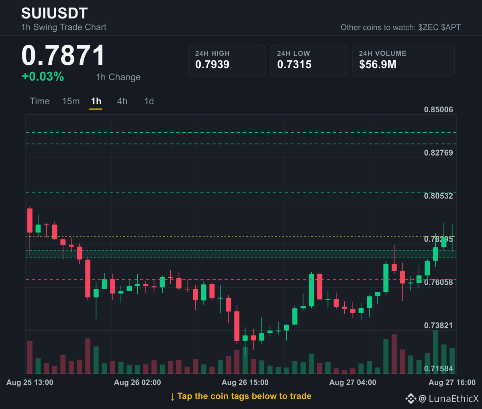
Task: Click the 'Other coins to watch:' label
Action: pos(378,27)
